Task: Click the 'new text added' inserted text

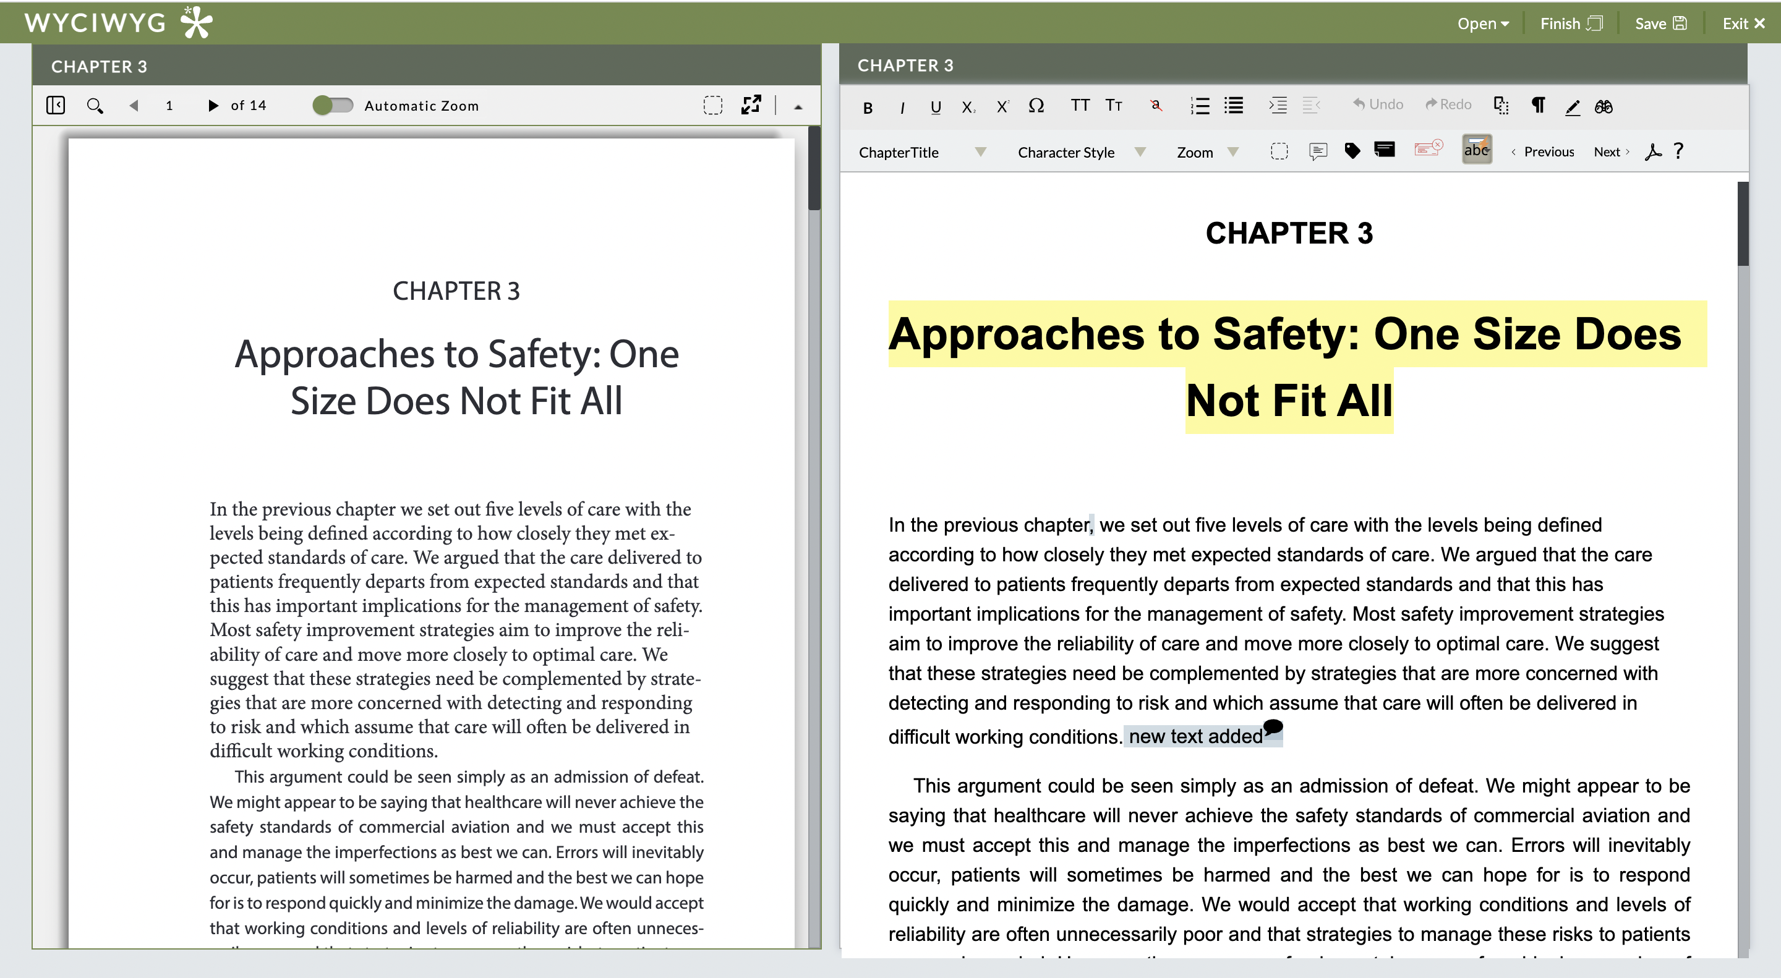Action: point(1195,737)
